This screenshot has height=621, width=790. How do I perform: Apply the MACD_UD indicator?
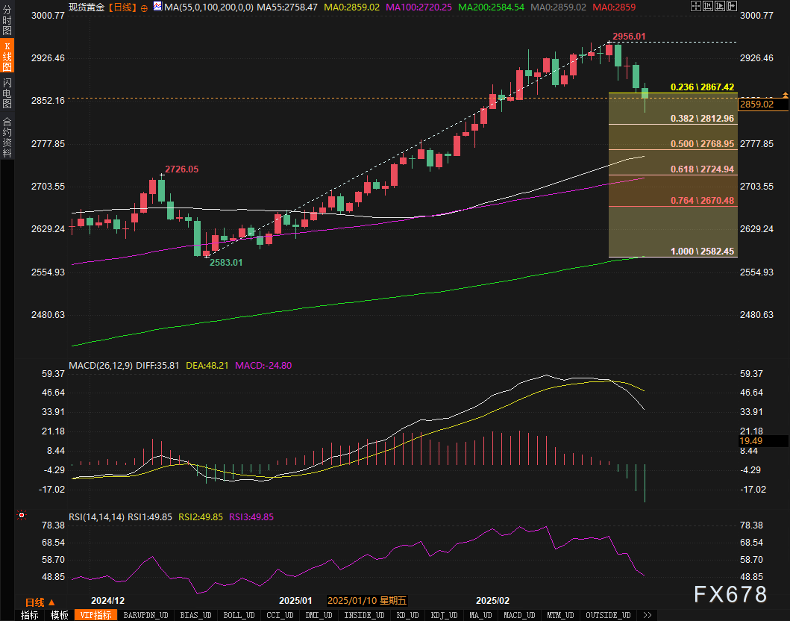click(x=519, y=615)
